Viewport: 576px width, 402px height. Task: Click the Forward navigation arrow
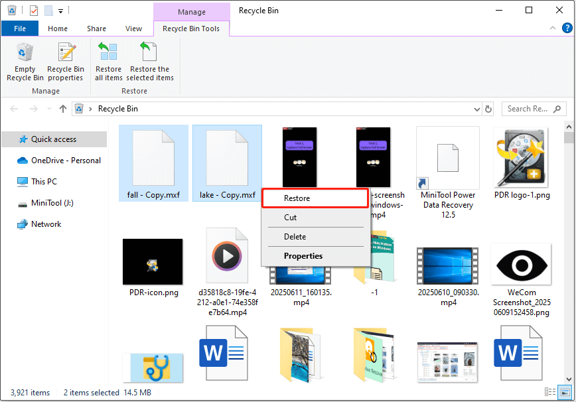pyautogui.click(x=33, y=109)
